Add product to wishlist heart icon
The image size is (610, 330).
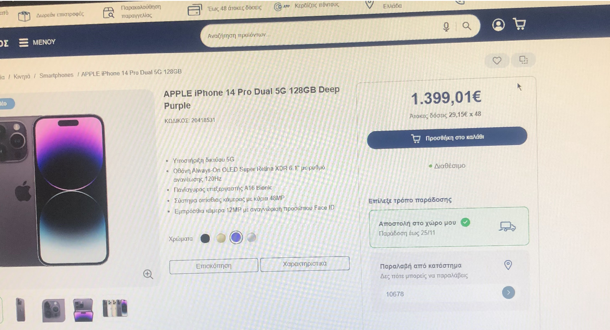[x=497, y=61]
